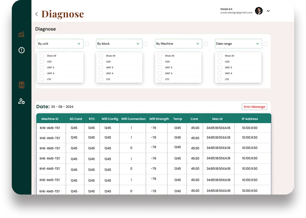
Task: Click the back arrow beside the Diagnose title
Action: (x=36, y=14)
